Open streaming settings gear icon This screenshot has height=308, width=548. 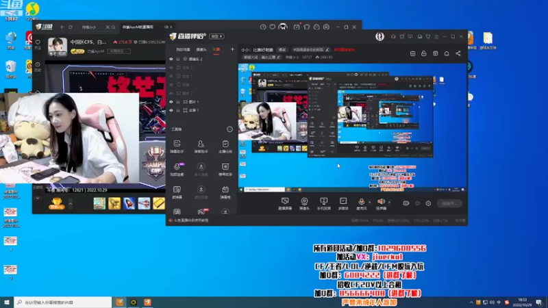[428, 203]
